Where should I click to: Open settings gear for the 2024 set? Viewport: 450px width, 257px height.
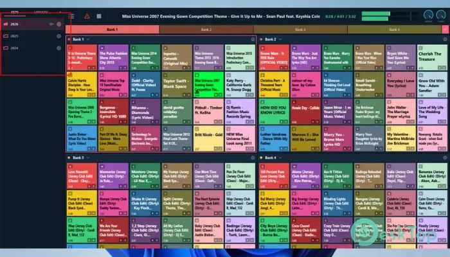tap(59, 48)
